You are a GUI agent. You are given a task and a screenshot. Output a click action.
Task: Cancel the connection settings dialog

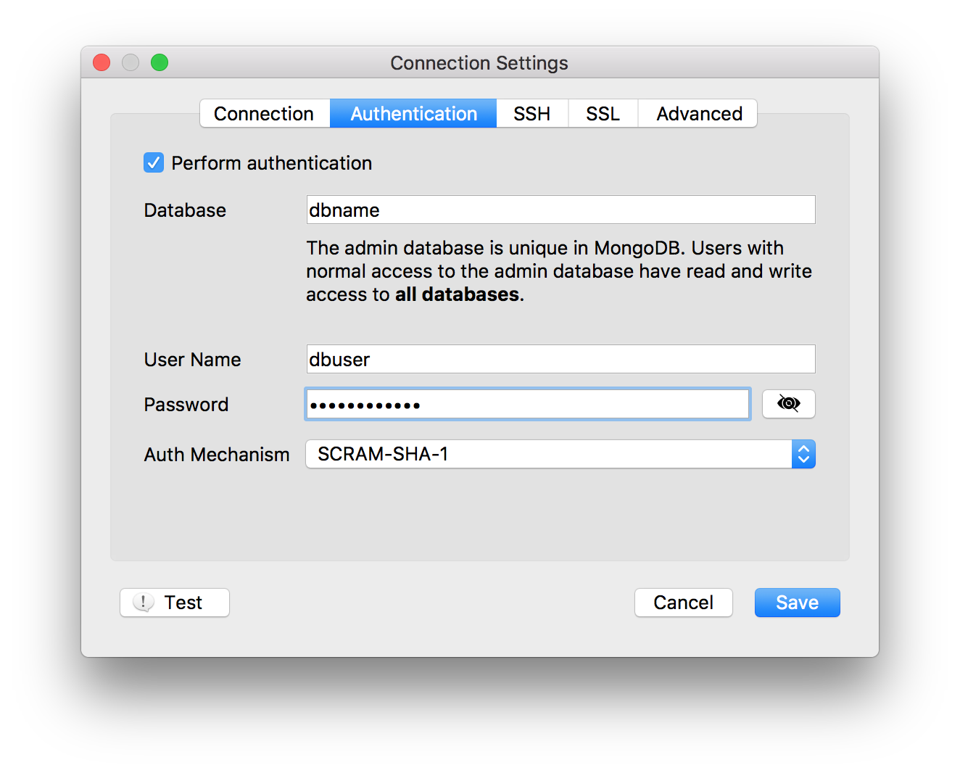[683, 603]
